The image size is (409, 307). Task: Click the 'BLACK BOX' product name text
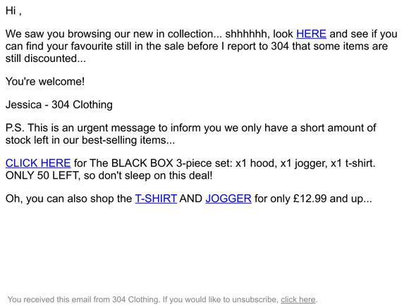142,163
